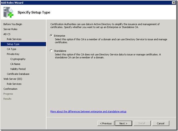Click the Specify Setup Type heading
The width and height of the screenshot is (178, 131).
pyautogui.click(x=34, y=12)
